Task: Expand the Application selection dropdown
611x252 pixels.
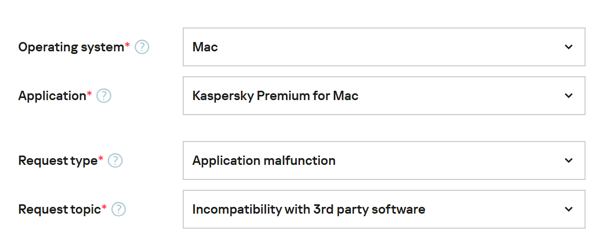Action: pyautogui.click(x=384, y=96)
